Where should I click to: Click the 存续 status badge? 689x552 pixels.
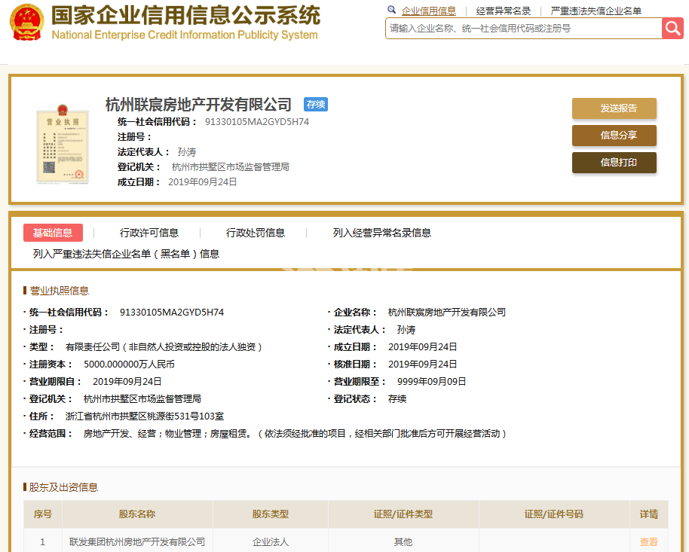[x=316, y=105]
